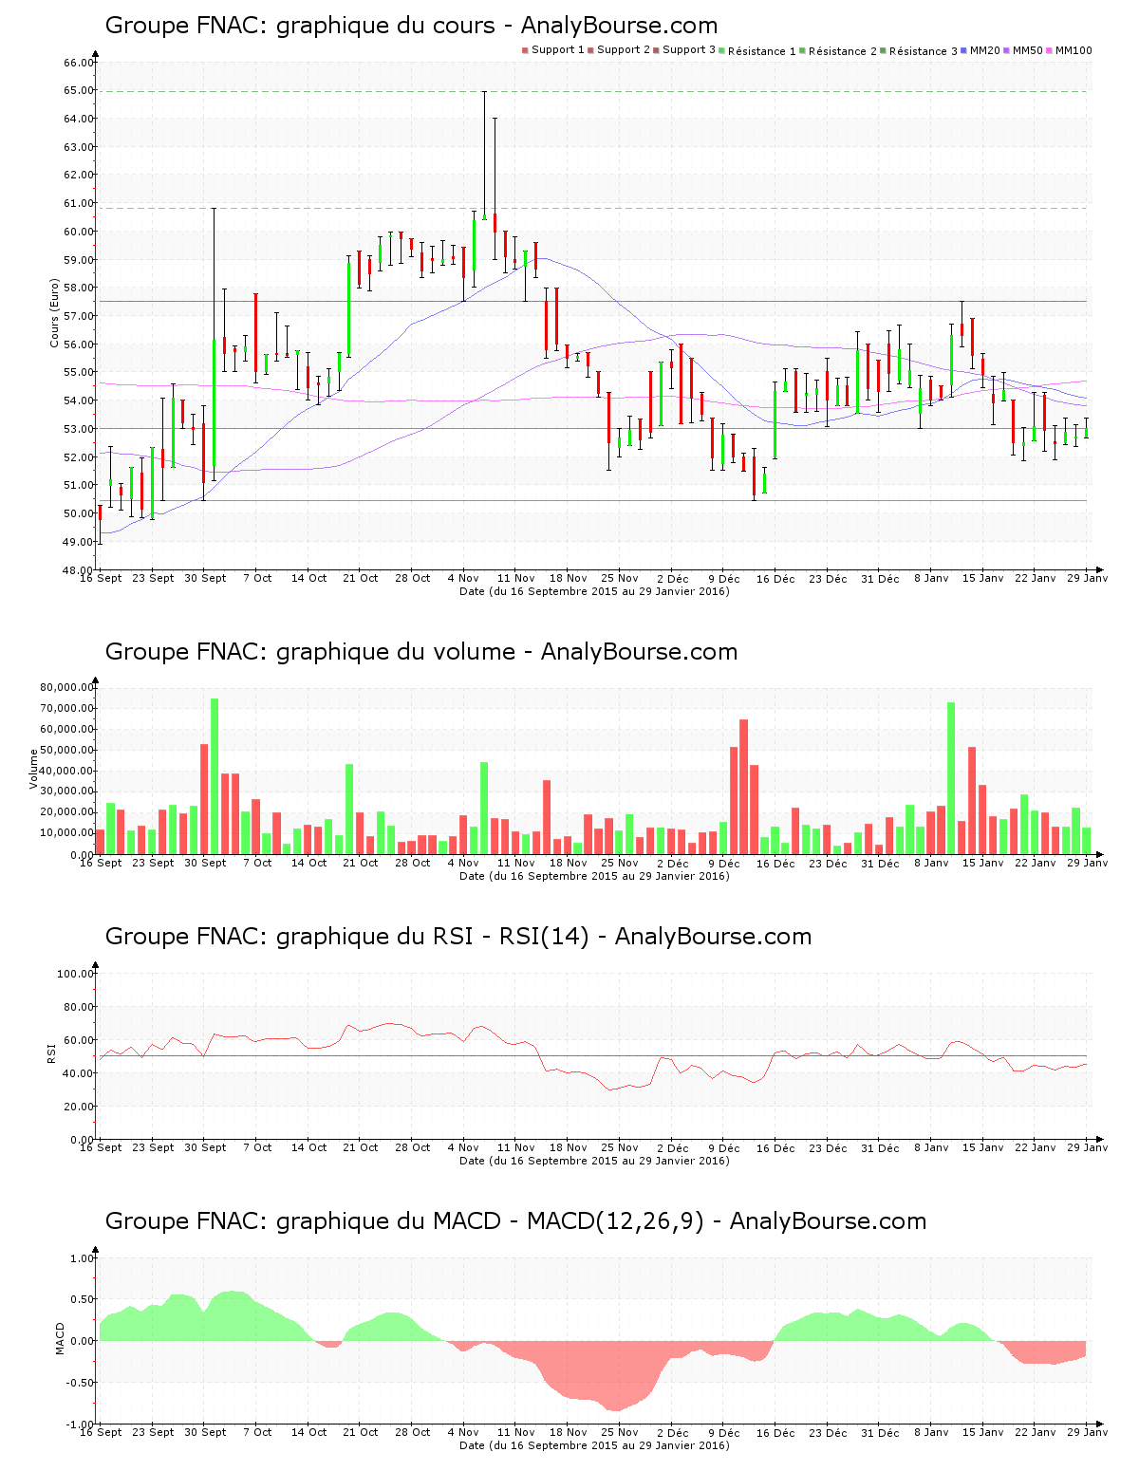The width and height of the screenshot is (1139, 1471).
Task: Click the 'graphique du cours' chart title
Action: tap(411, 26)
